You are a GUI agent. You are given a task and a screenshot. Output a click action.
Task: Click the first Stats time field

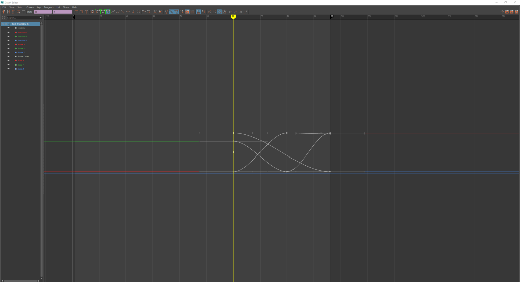(x=43, y=12)
